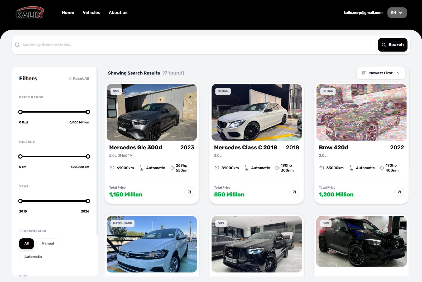This screenshot has height=282, width=422.
Task: Click the year minimum handle at 2010
Action: pyautogui.click(x=20, y=201)
